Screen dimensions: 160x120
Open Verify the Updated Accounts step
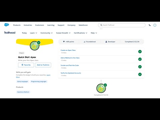71,73
